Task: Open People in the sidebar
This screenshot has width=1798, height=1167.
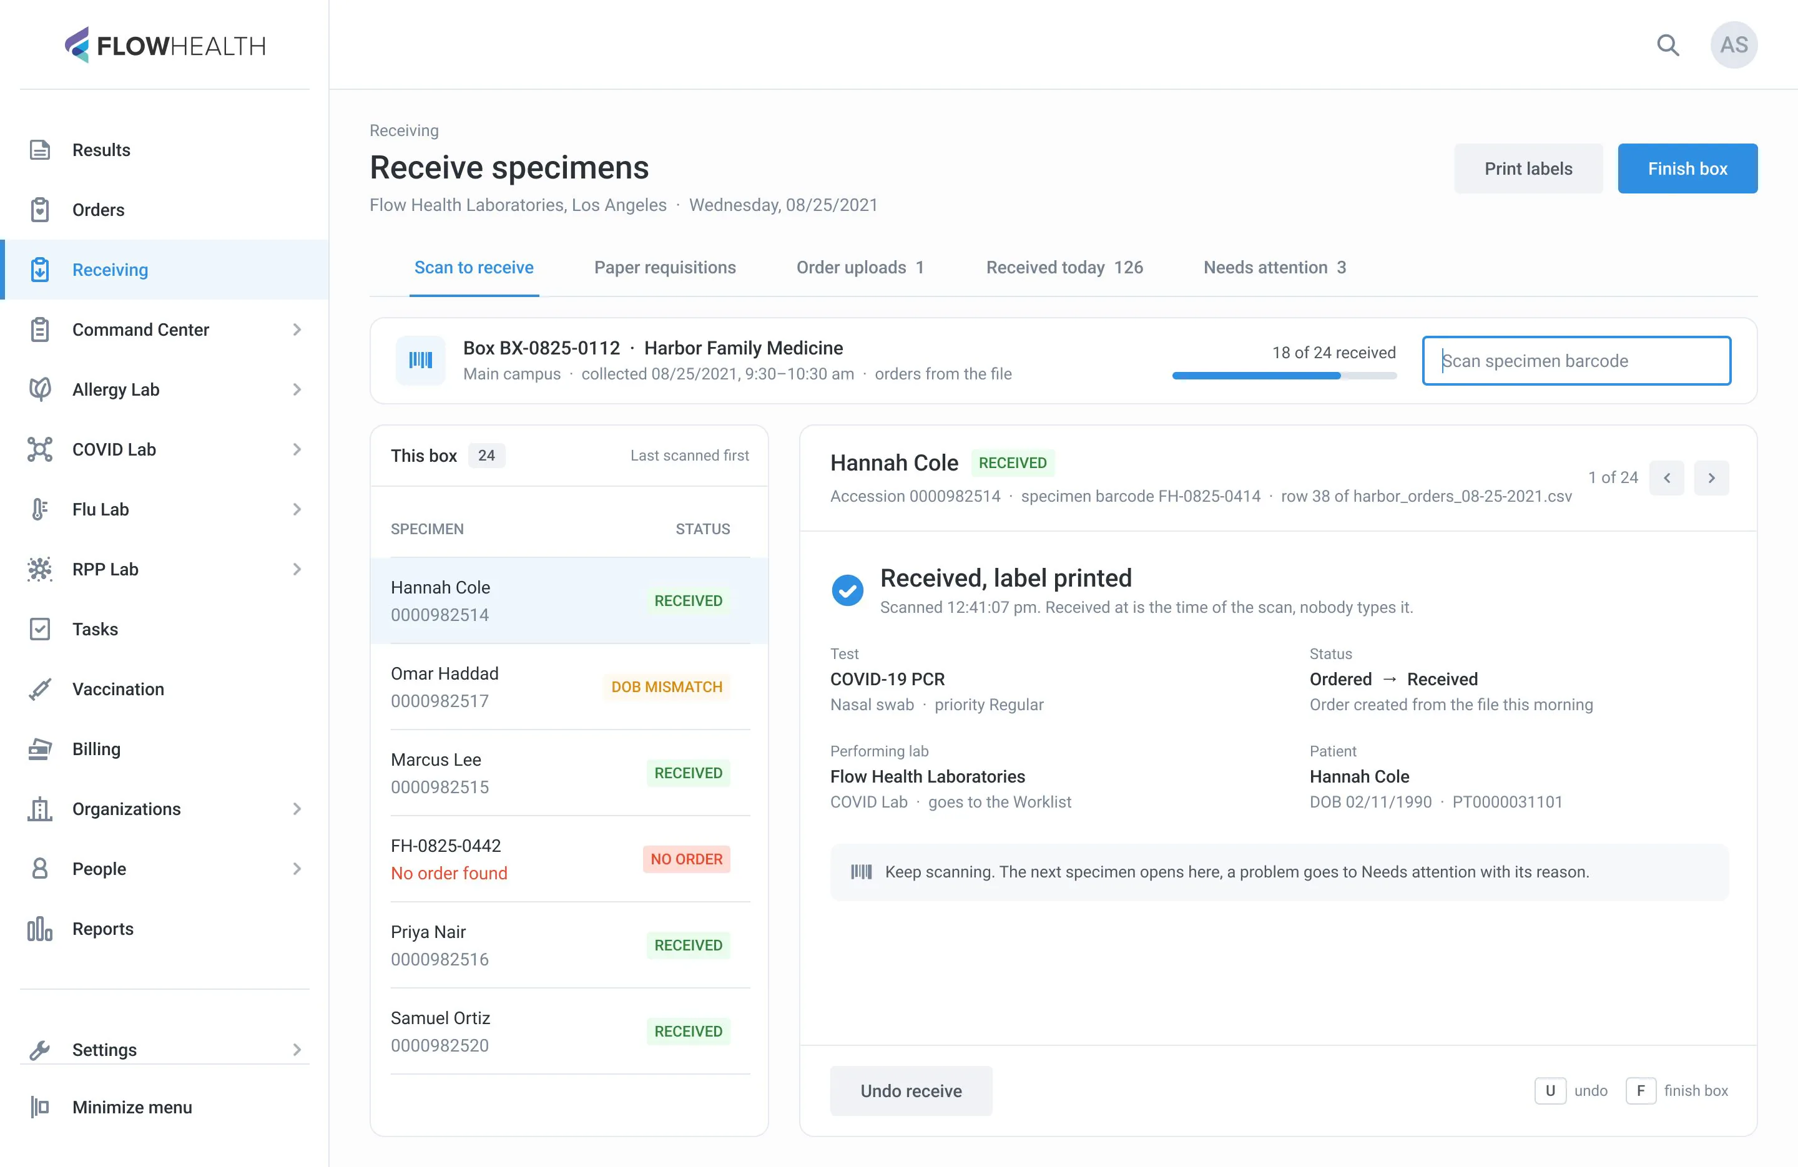Action: pos(164,869)
